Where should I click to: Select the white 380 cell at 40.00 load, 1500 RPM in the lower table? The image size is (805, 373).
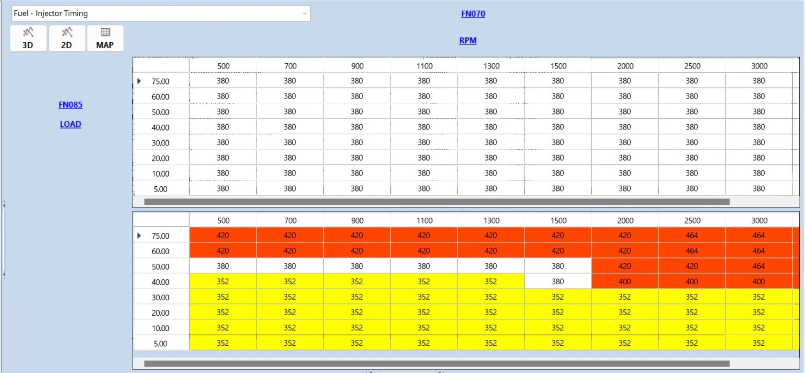click(x=558, y=281)
